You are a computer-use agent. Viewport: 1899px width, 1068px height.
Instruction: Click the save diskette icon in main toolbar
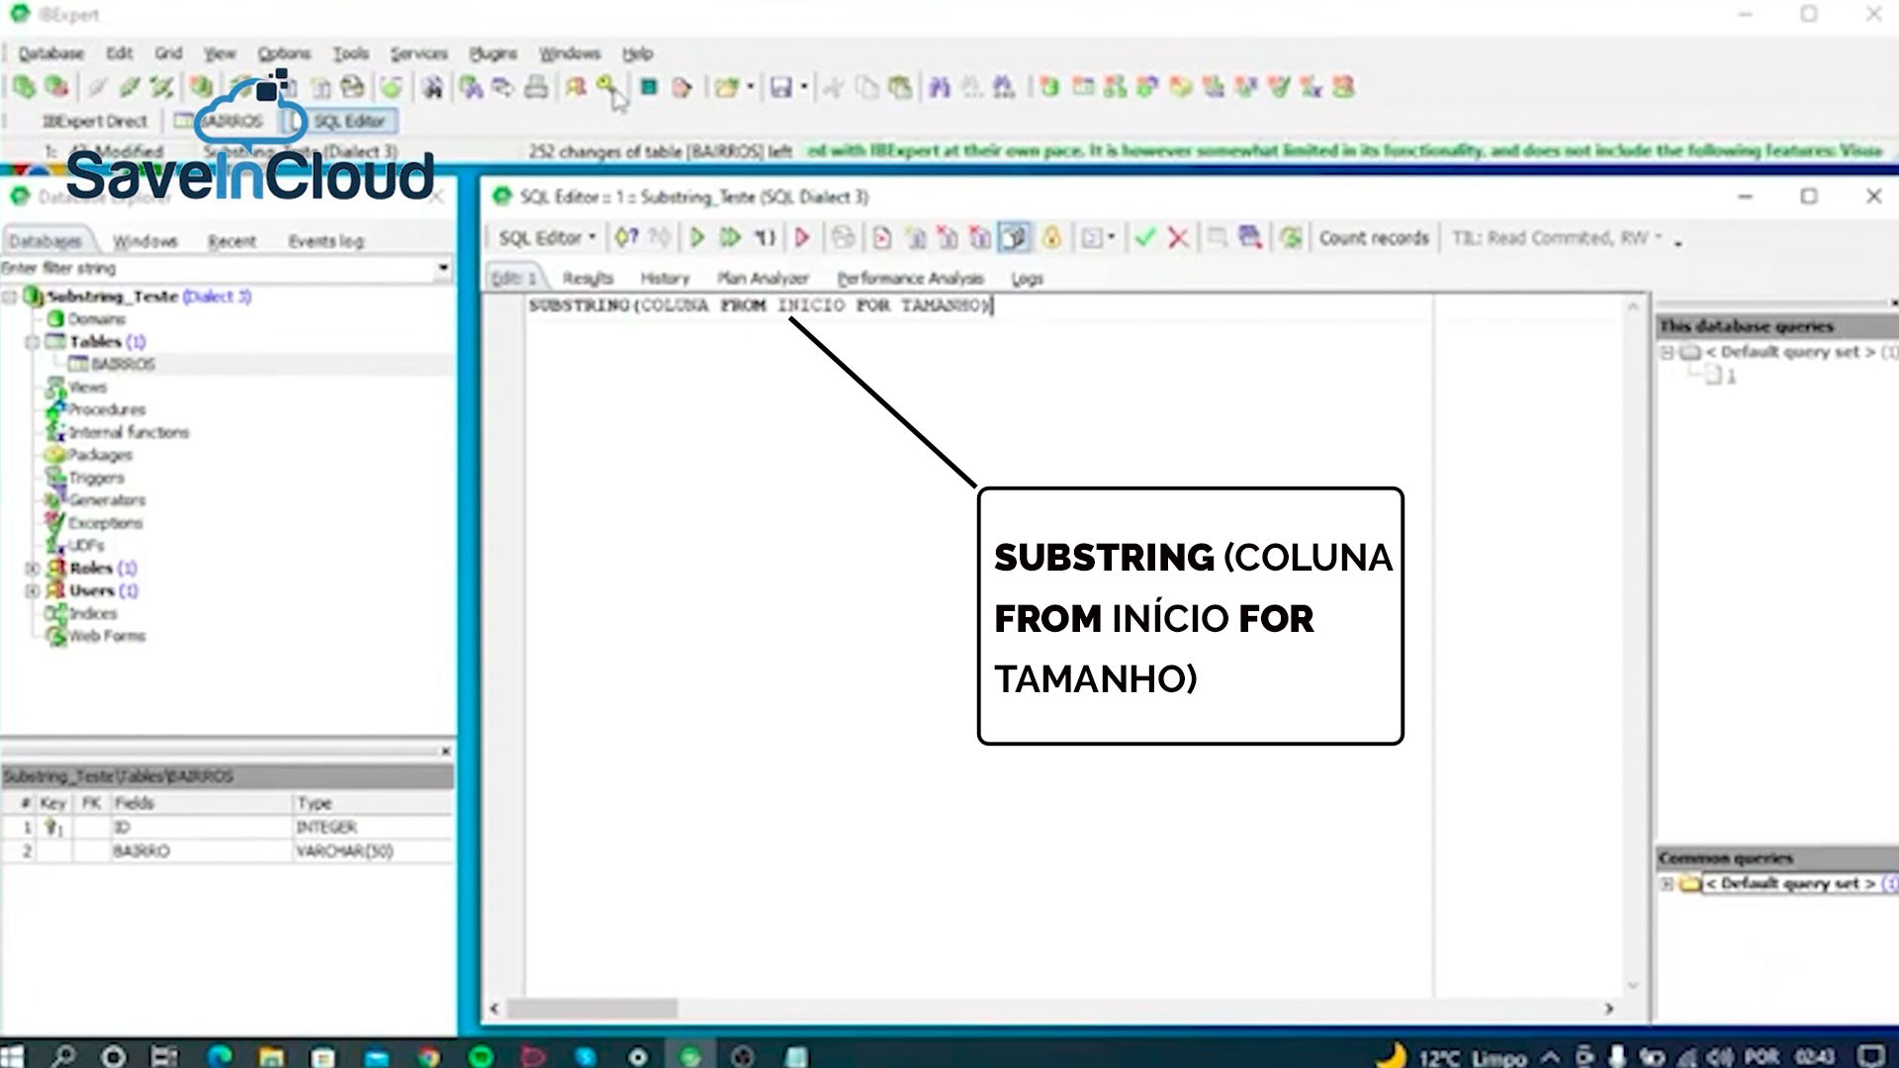click(781, 87)
